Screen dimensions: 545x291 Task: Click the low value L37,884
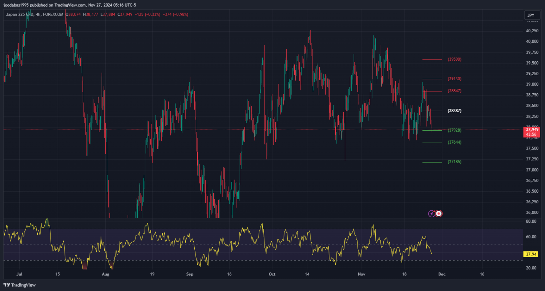[108, 15]
